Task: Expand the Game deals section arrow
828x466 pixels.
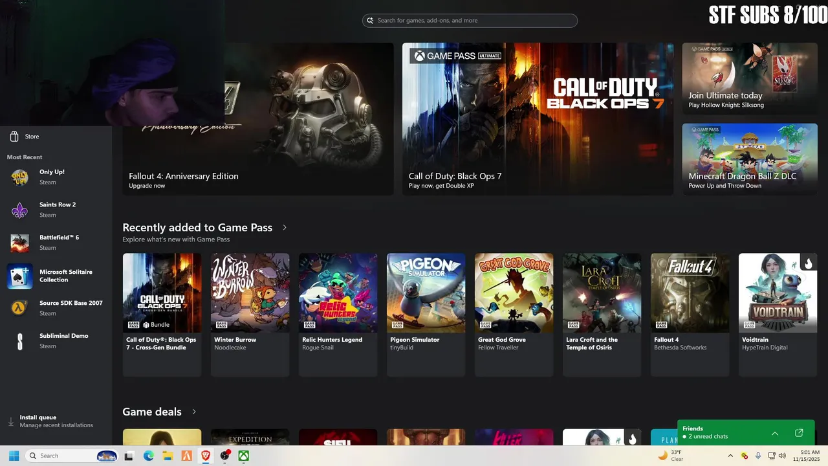Action: point(193,412)
